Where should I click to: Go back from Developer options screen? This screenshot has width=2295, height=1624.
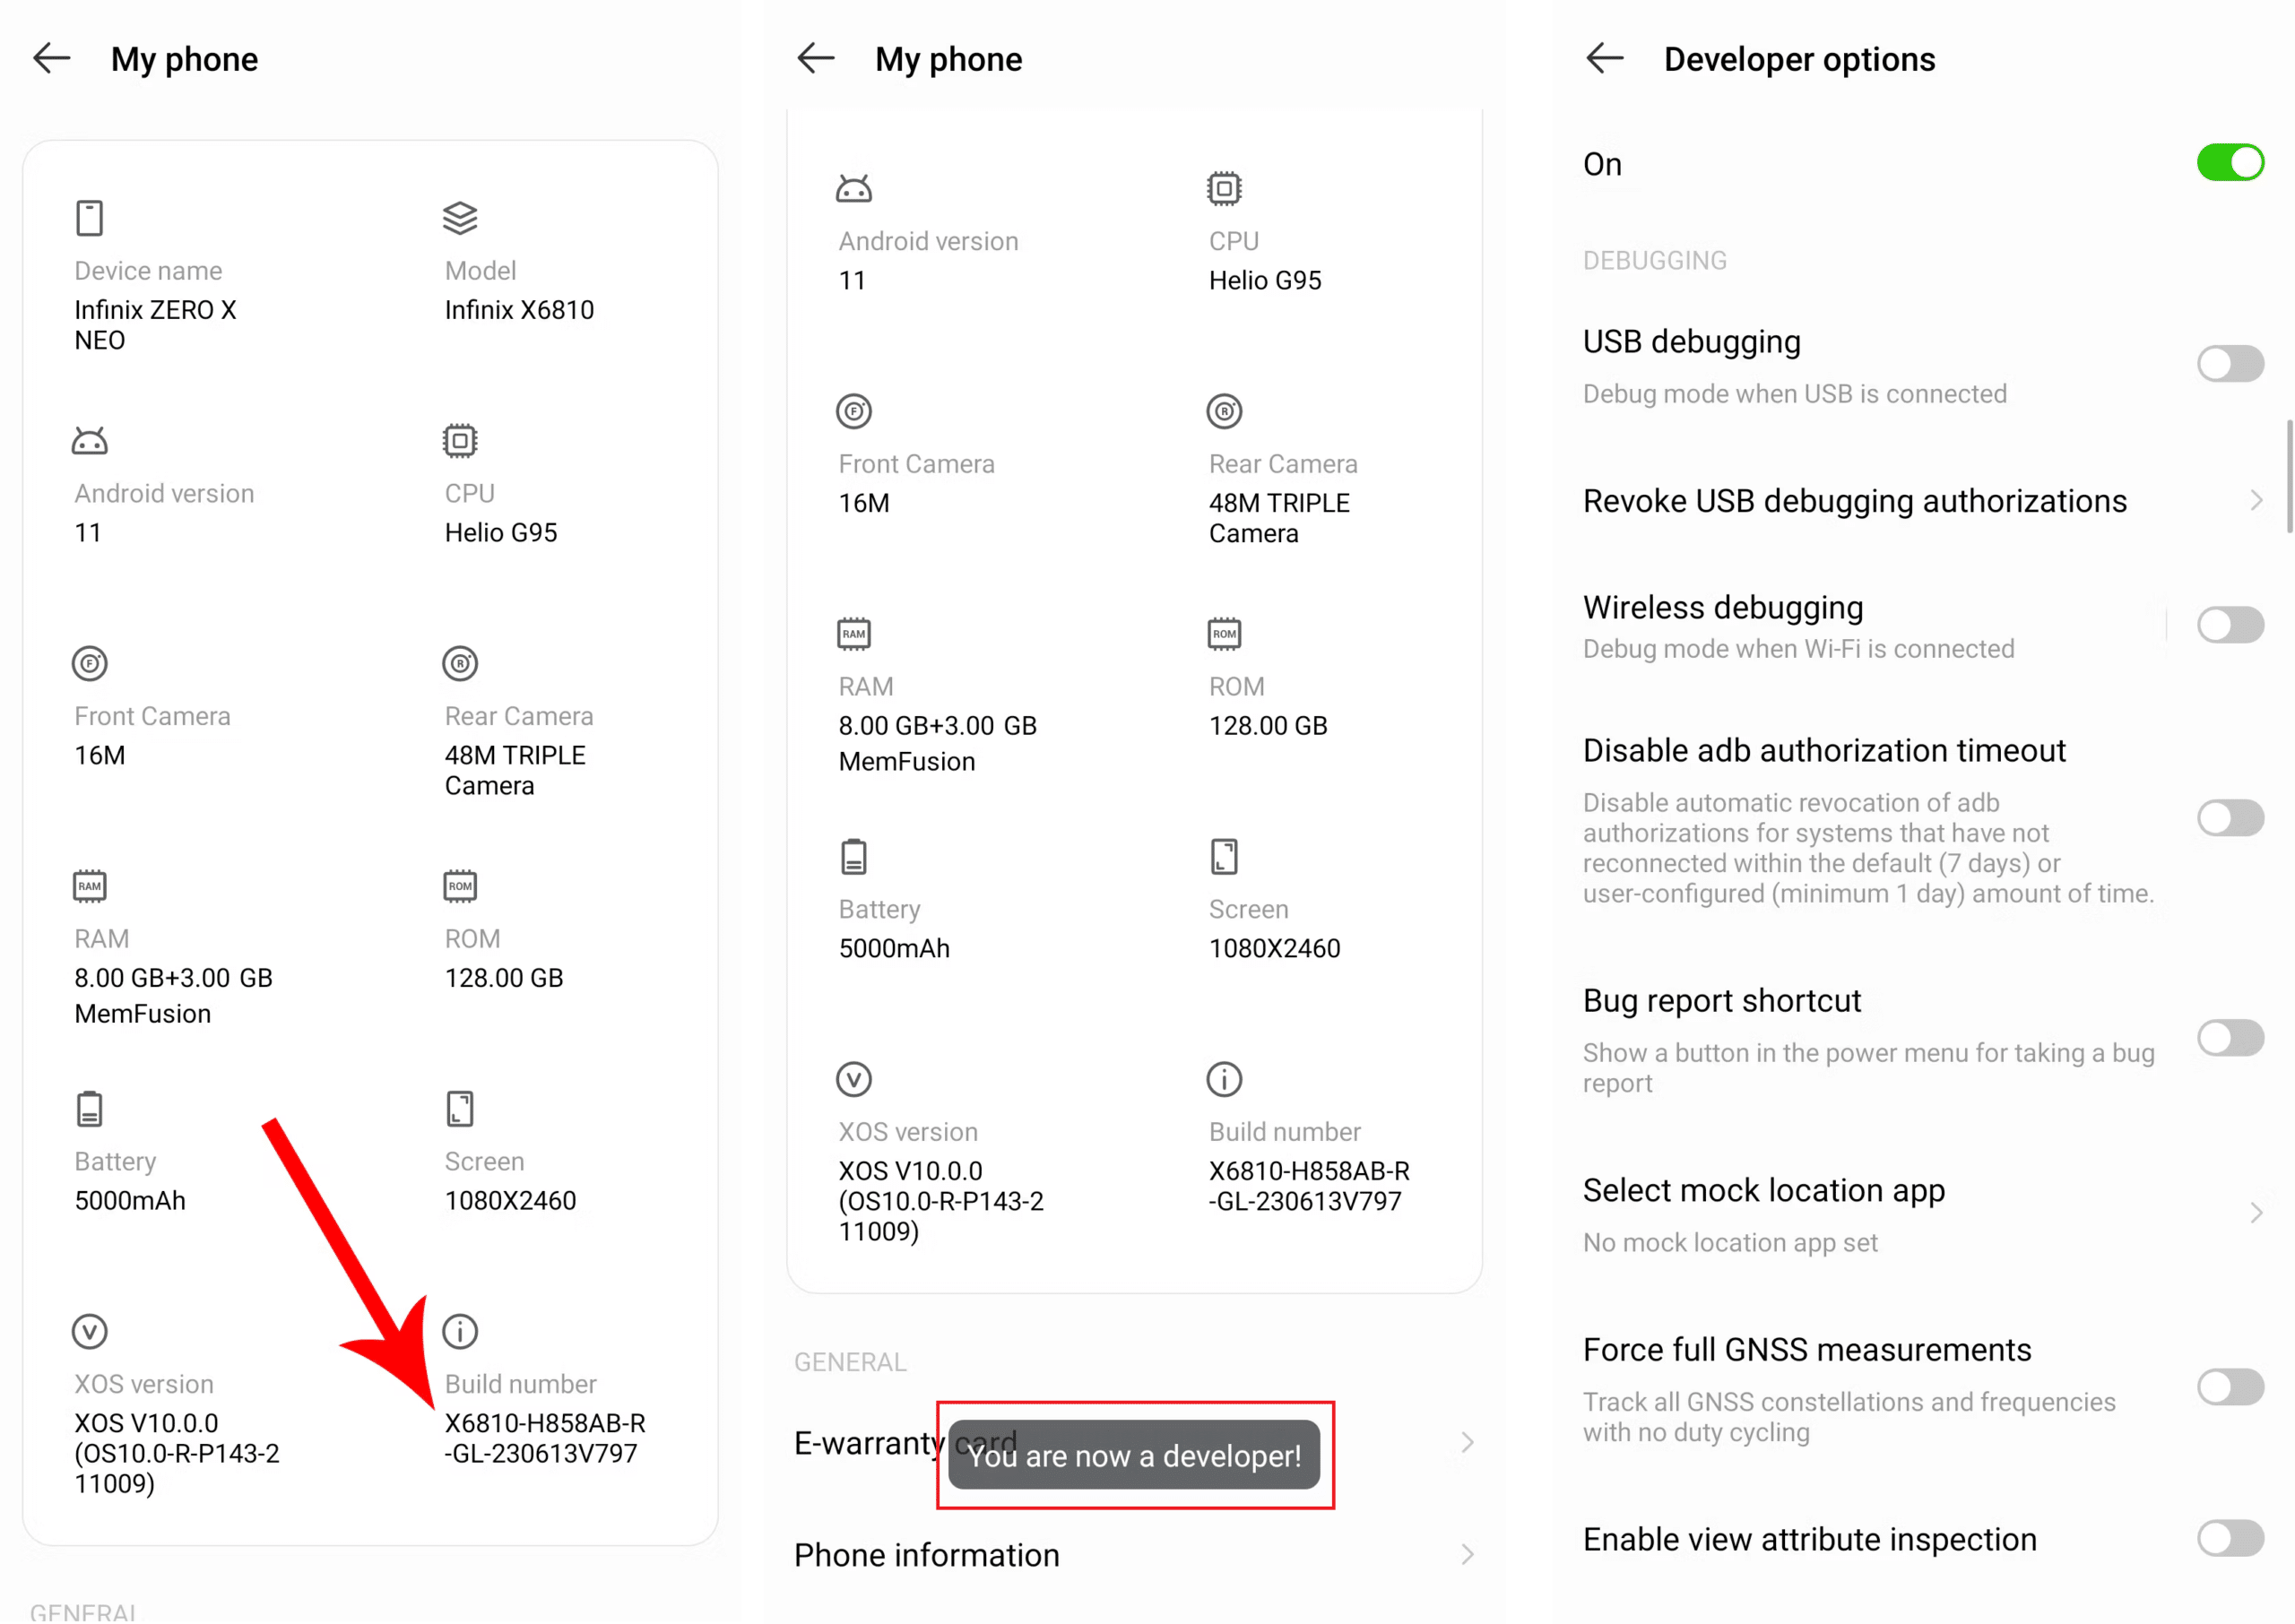click(1604, 59)
